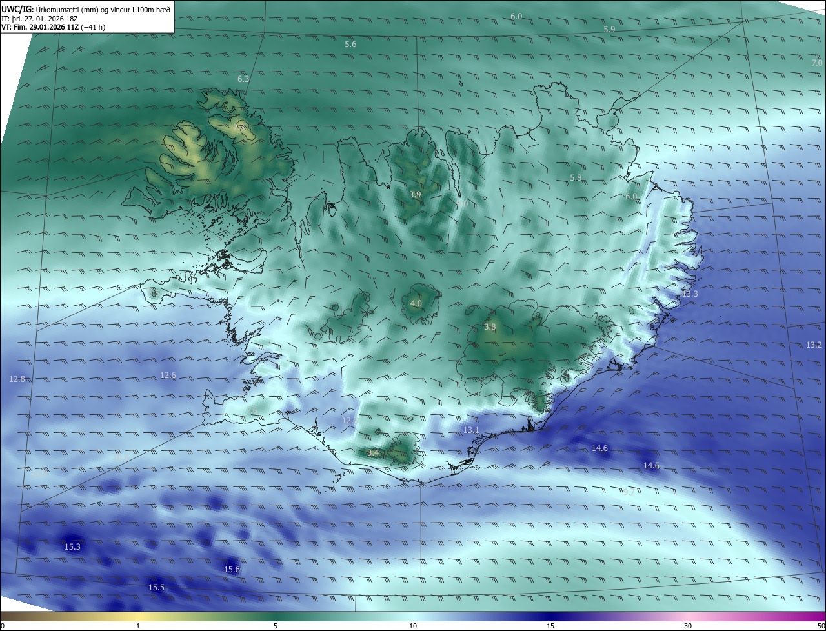
Task: Click the 13.2 value label on the map
Action: (814, 345)
